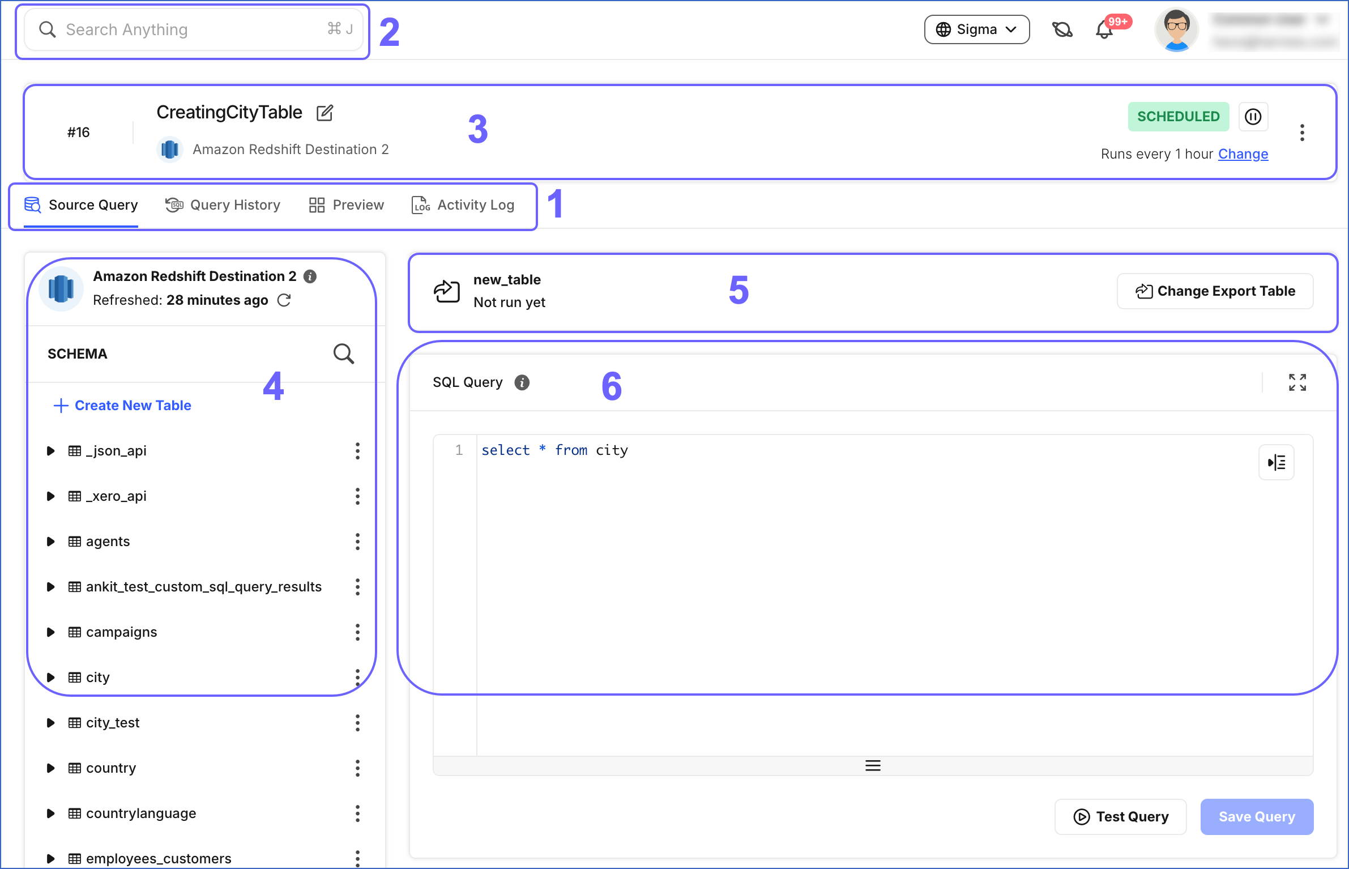Select the Source Query tab
This screenshot has height=869, width=1349.
coord(81,205)
